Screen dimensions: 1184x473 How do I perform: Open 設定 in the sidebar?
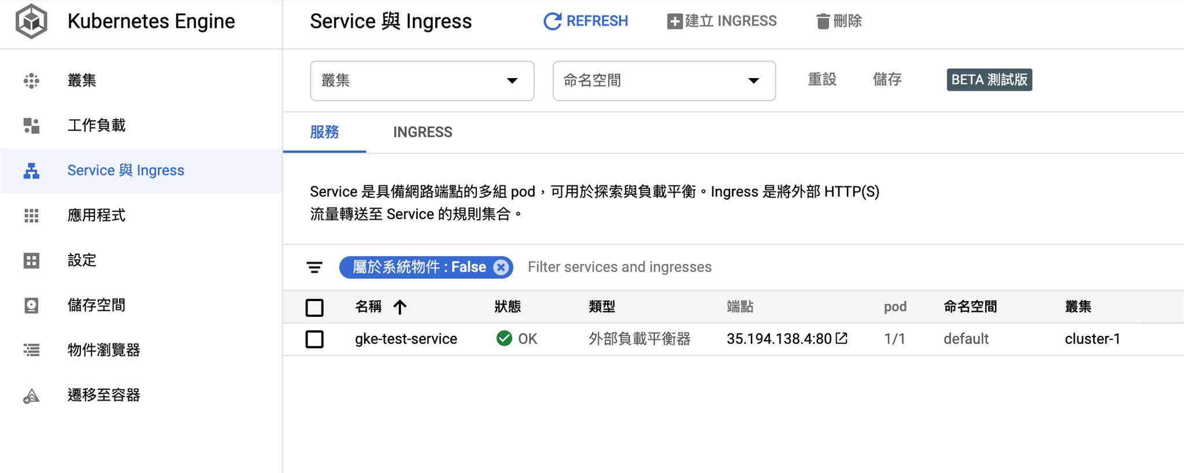pos(141,261)
